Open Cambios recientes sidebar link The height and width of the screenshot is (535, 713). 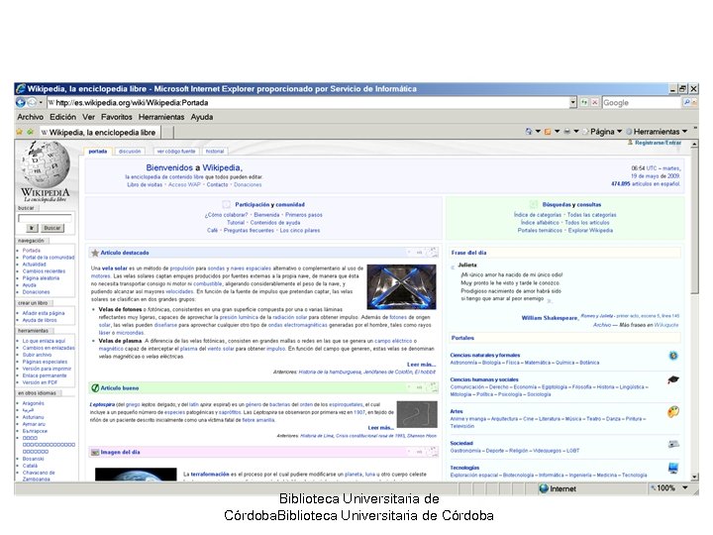[44, 271]
